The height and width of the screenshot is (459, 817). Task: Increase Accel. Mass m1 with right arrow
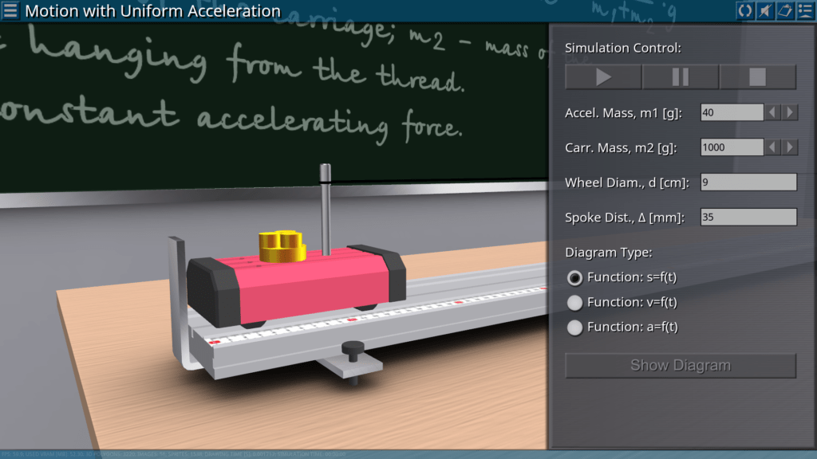click(x=790, y=112)
